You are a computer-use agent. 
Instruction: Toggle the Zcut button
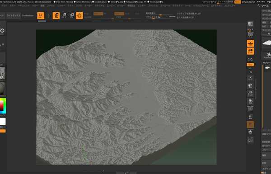pos(137,14)
